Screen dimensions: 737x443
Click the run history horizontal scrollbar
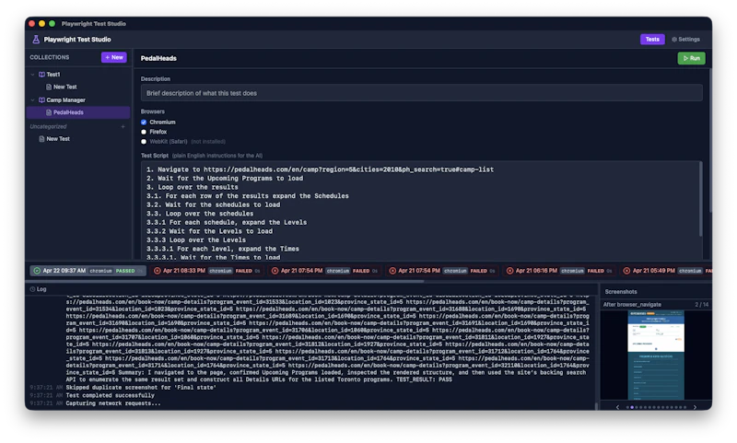225,281
